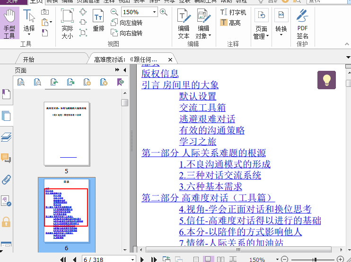The image size is (351, 262).
Task: Click the clipboard paste icon
Action: 45,22
